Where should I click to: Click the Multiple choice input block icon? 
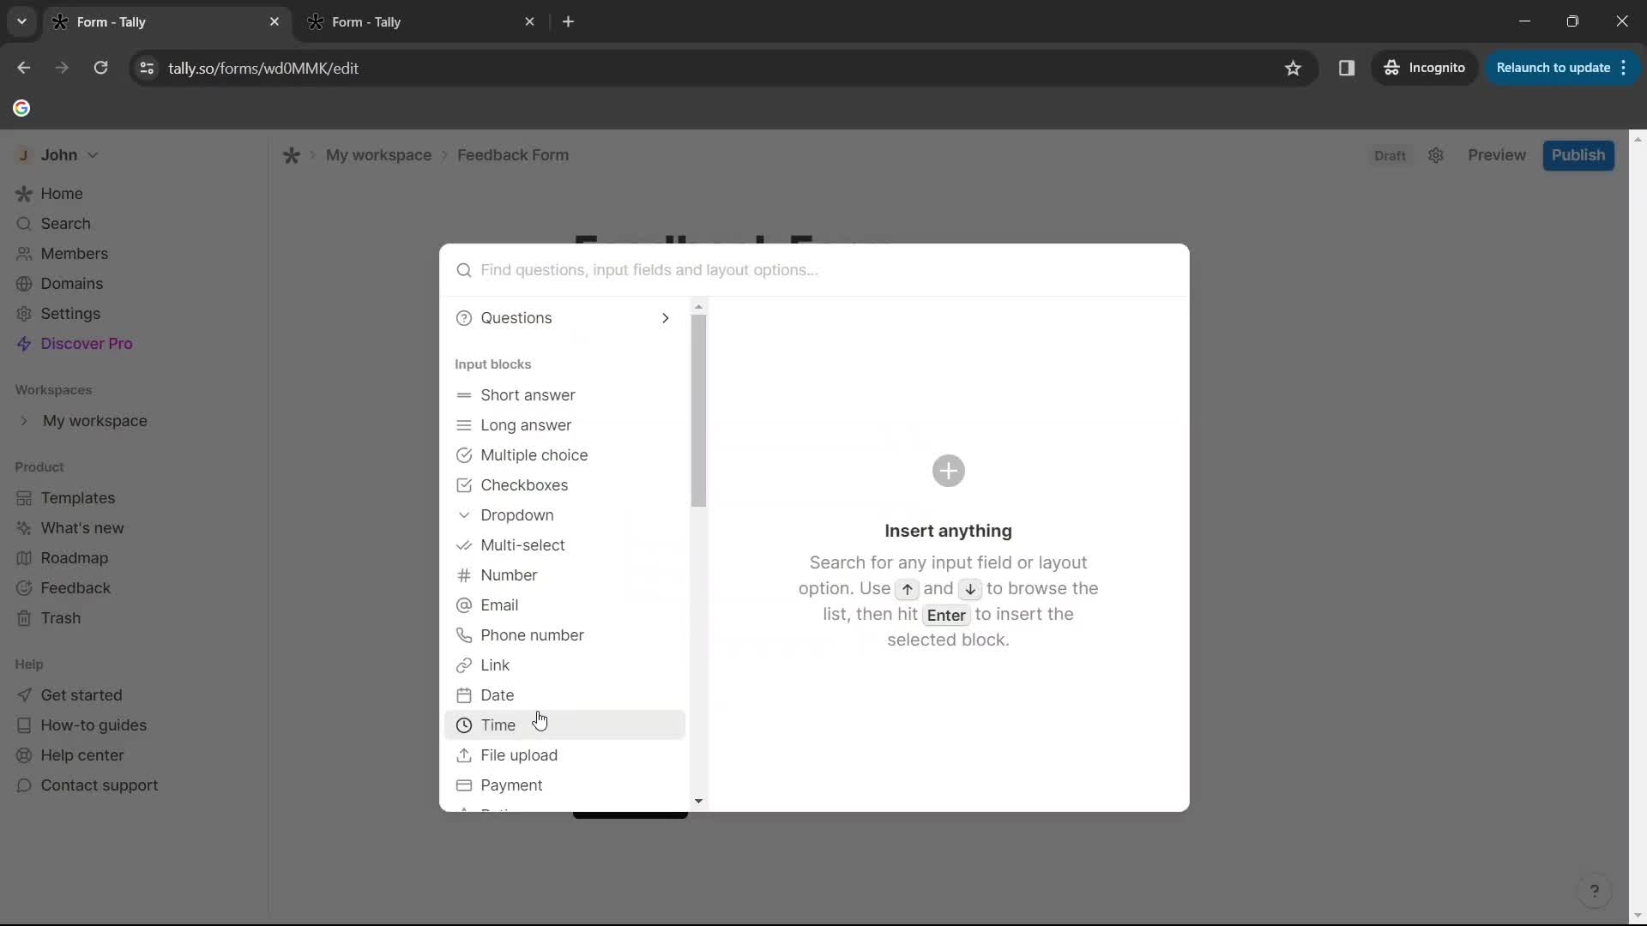point(464,454)
